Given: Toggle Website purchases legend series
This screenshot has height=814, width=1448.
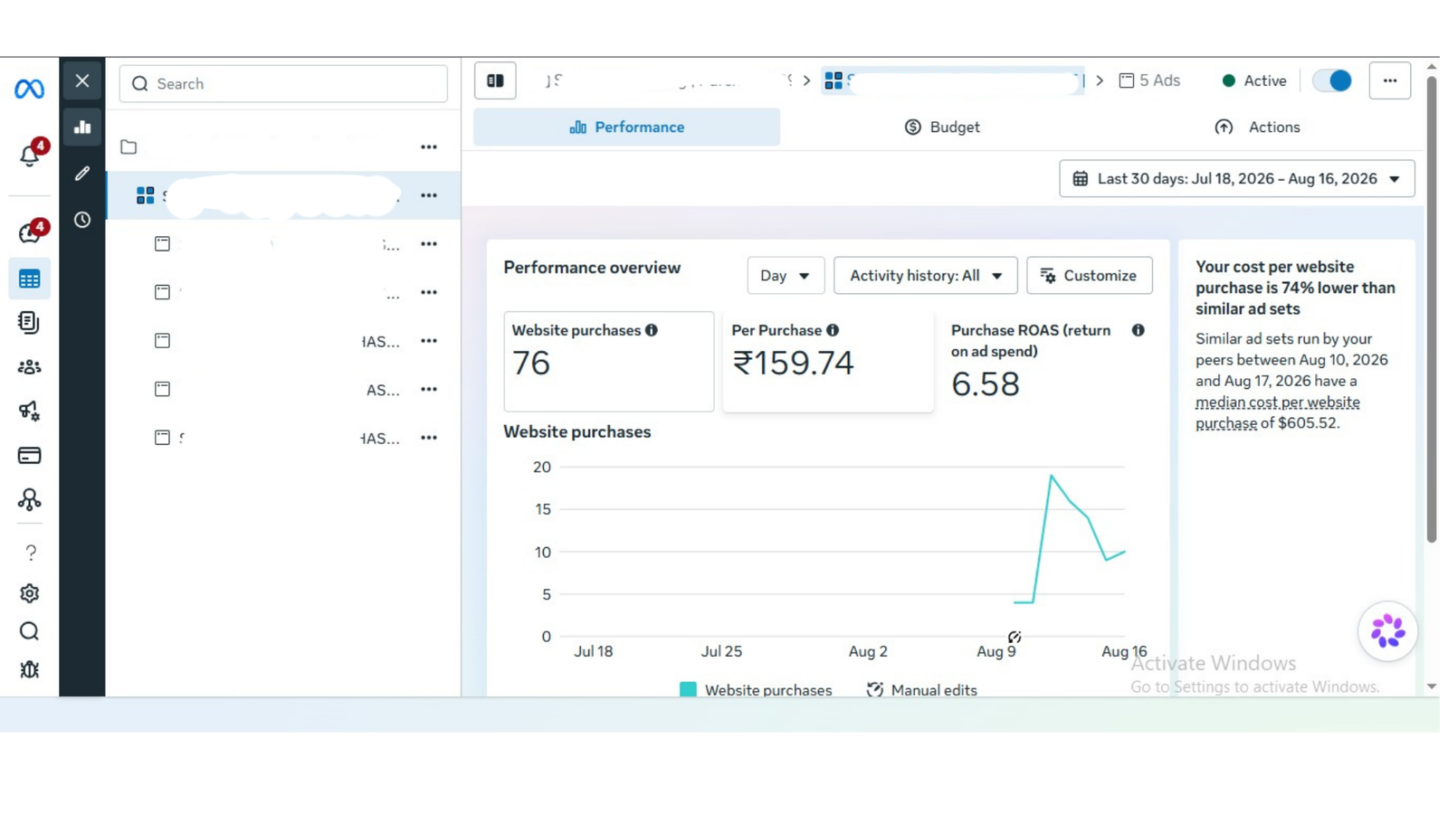Looking at the screenshot, I should click(756, 690).
